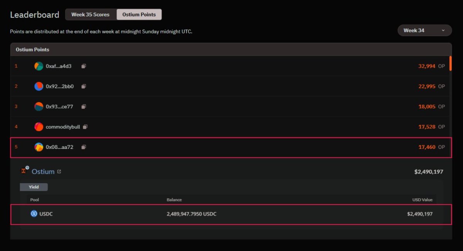Image resolution: width=463 pixels, height=251 pixels.
Task: Select the Yield tag button
Action: coord(34,187)
